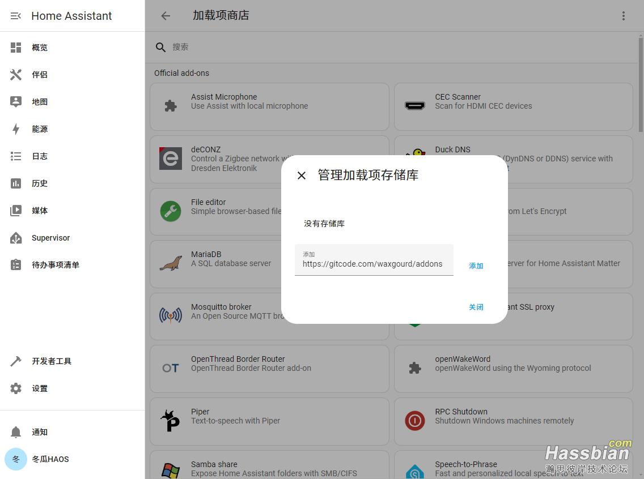This screenshot has height=479, width=644.
Task: Click the page vertical scrollbar
Action: point(641,84)
